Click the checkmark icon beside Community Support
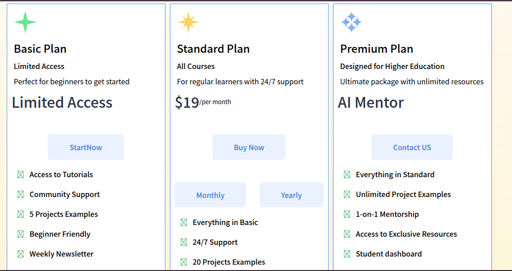This screenshot has height=271, width=512. click(x=20, y=194)
